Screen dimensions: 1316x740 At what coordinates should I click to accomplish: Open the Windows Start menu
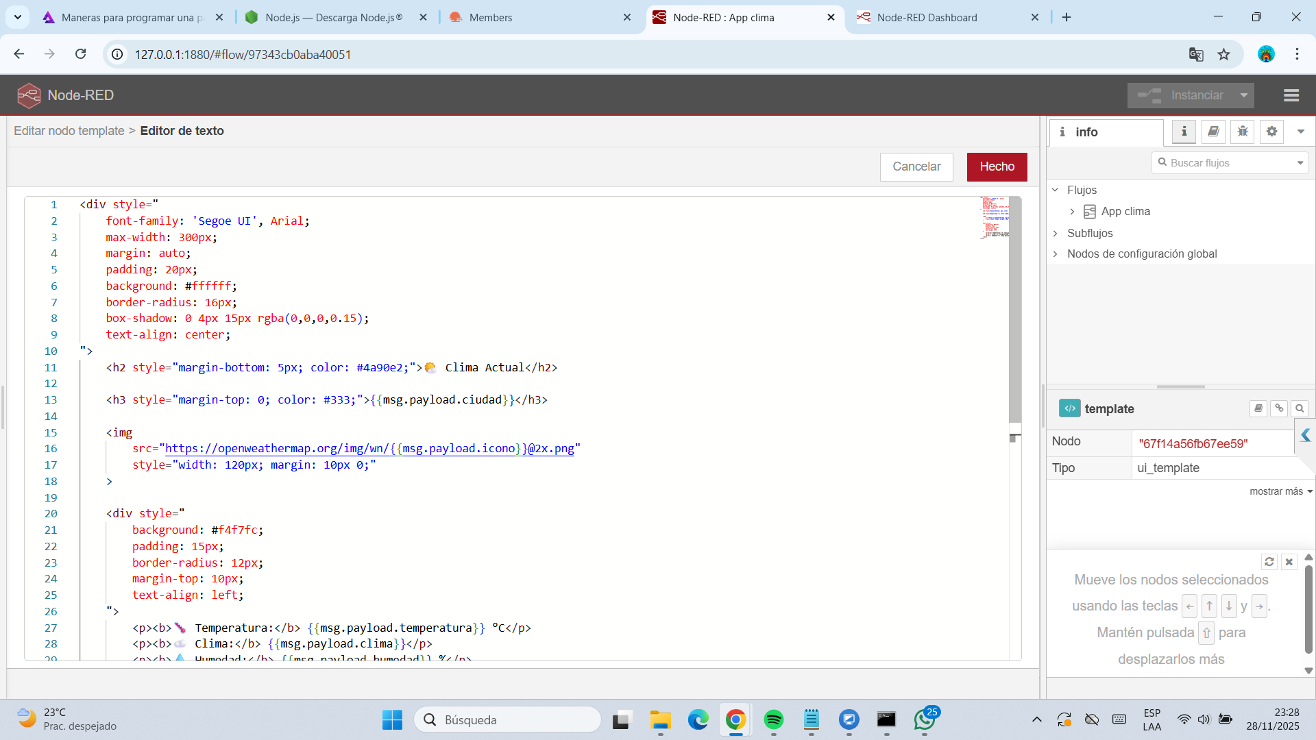(393, 719)
